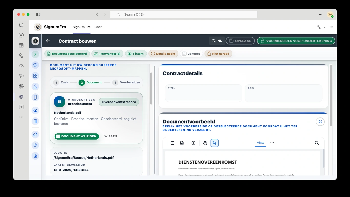350x197 pixels.
Task: Toggle the Teams navigation panel icon in title bar
Action: tap(38, 14)
